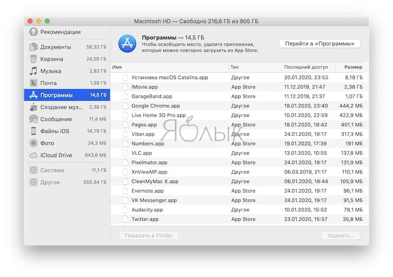Image resolution: width=393 pixels, height=277 pixels.
Task: Click the 8,19 ГБ size value
Action: [354, 77]
